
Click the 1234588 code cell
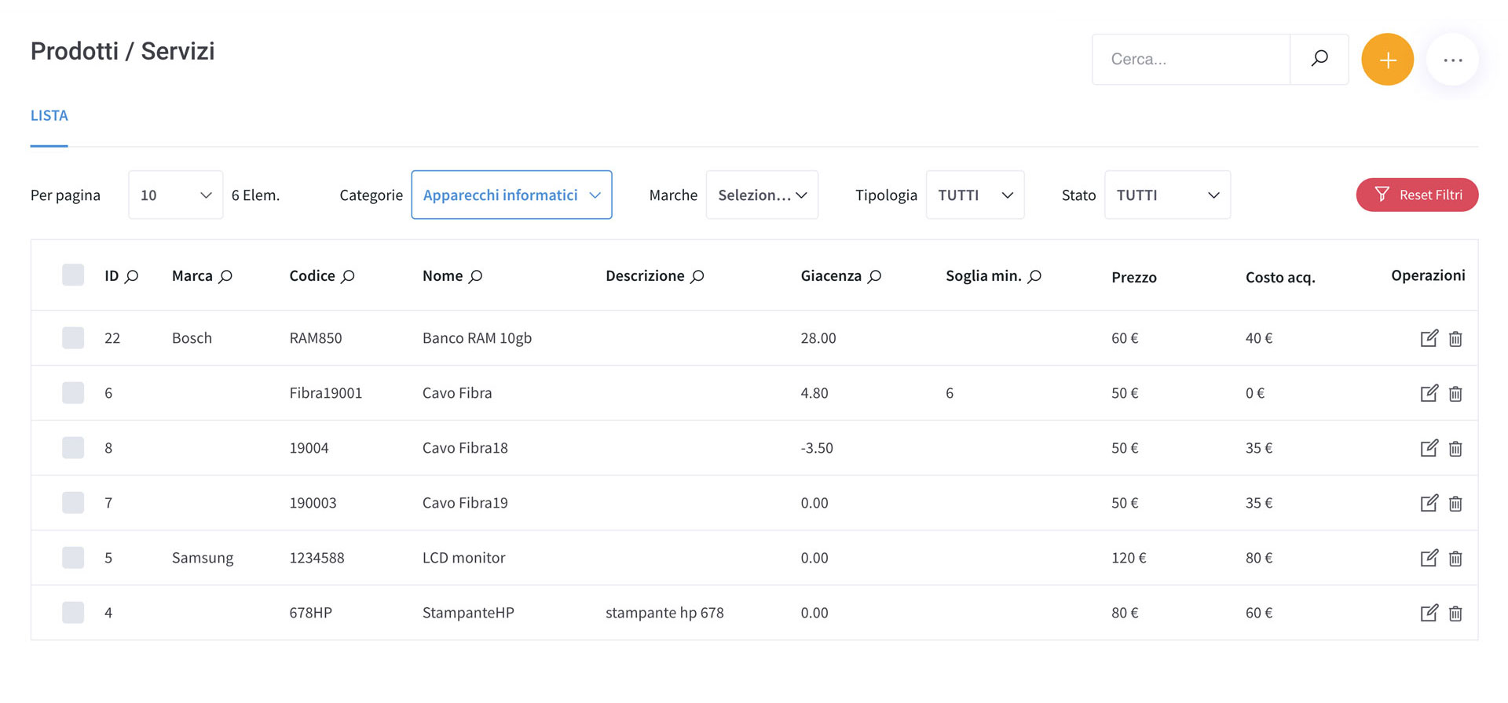pos(317,558)
